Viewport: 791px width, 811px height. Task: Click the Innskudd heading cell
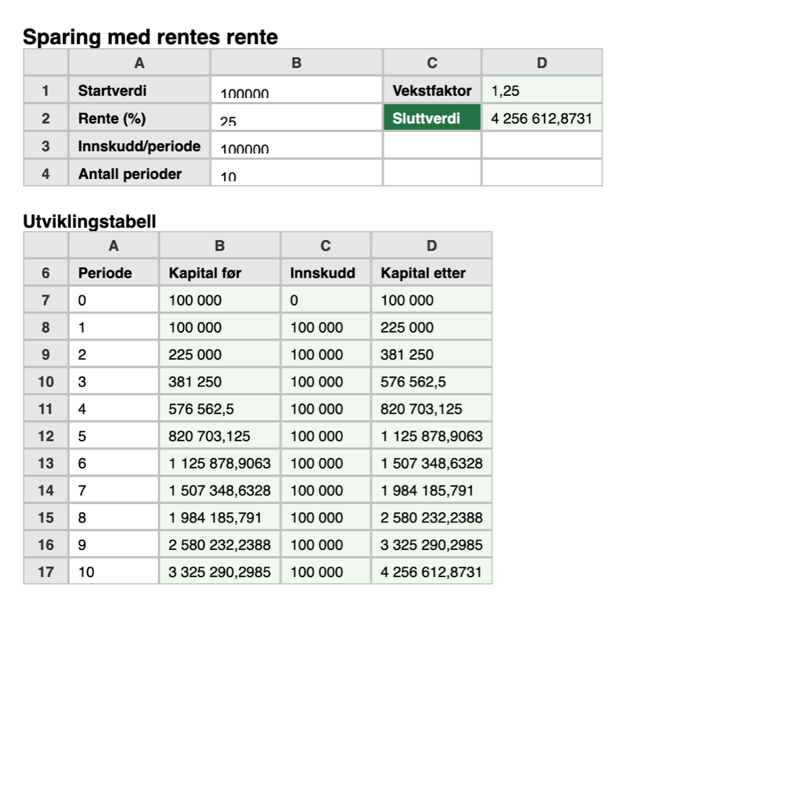[326, 273]
